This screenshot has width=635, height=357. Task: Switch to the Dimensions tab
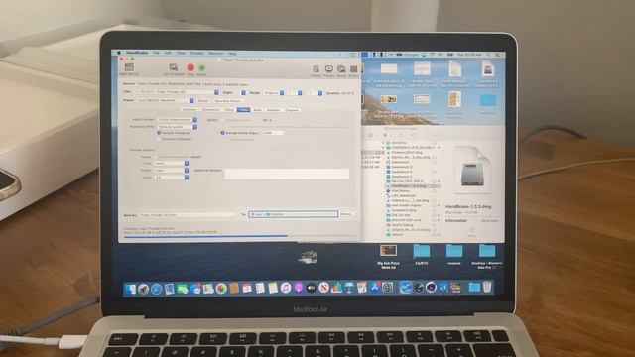(210, 110)
